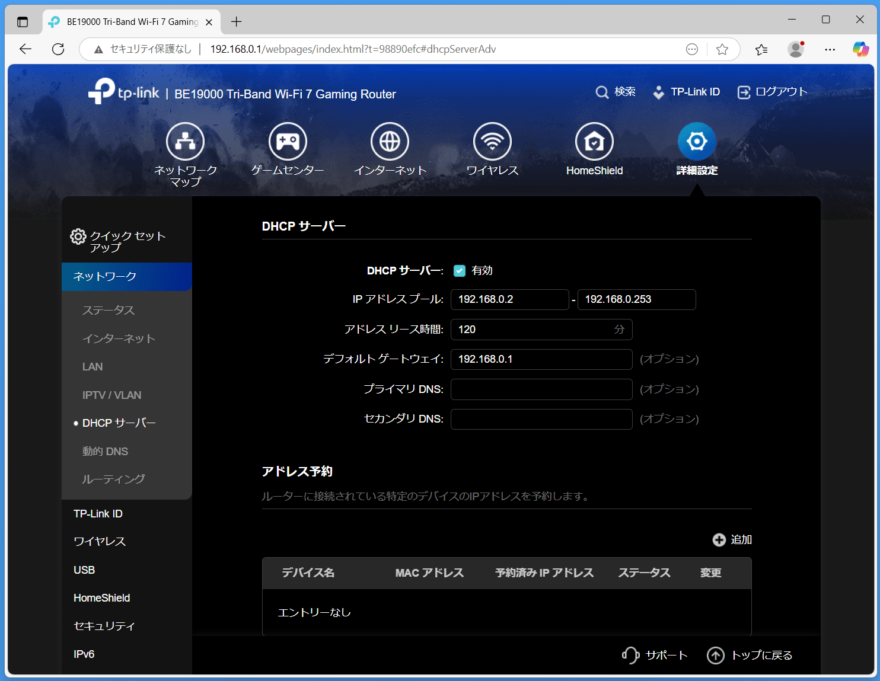The image size is (880, 681).
Task: Open the favorites list icon
Action: point(761,49)
